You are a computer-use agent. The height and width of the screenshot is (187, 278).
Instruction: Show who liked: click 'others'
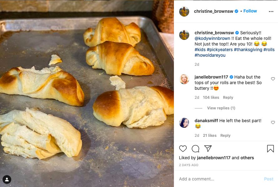247,158
